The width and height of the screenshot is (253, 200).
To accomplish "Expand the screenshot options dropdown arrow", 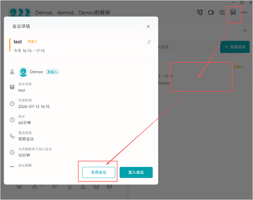I will pos(42,186).
